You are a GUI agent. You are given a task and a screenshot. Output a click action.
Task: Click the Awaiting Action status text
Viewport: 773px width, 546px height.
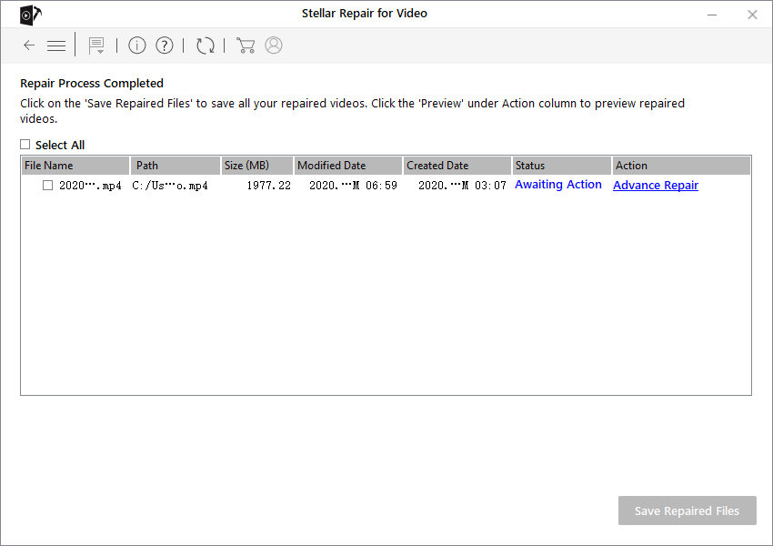[x=558, y=185]
